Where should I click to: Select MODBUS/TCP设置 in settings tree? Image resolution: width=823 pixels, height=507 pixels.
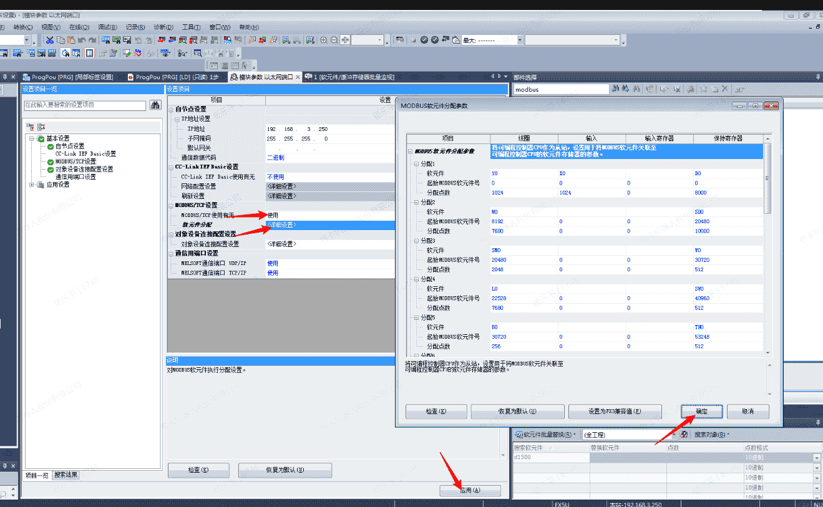pyautogui.click(x=75, y=162)
